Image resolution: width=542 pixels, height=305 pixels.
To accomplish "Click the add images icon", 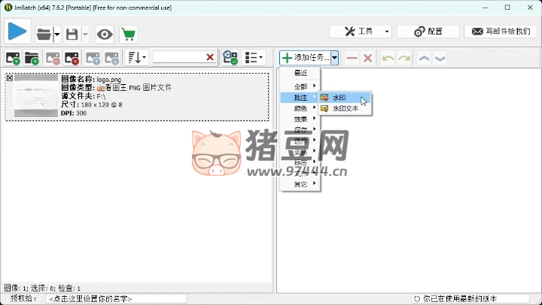I will [13, 58].
